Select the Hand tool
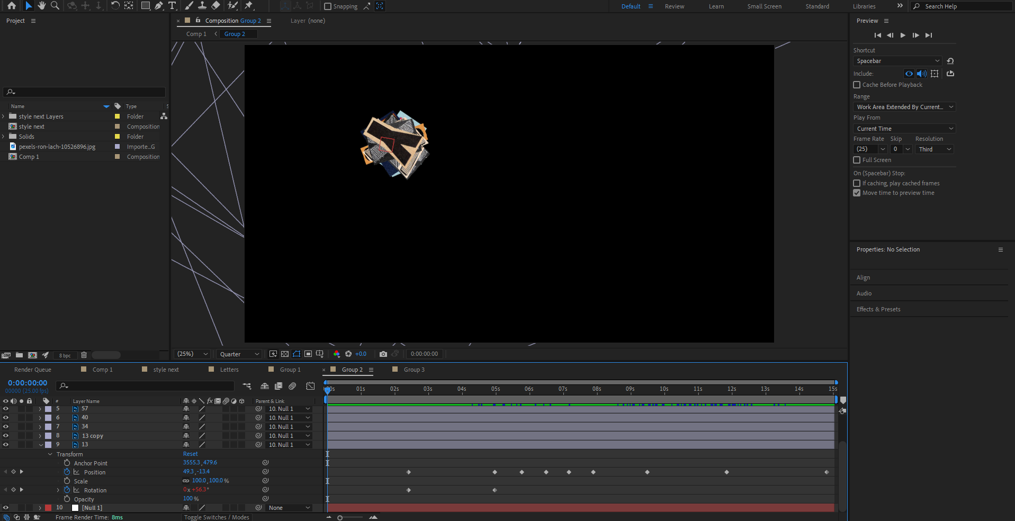Image resolution: width=1015 pixels, height=521 pixels. point(42,6)
